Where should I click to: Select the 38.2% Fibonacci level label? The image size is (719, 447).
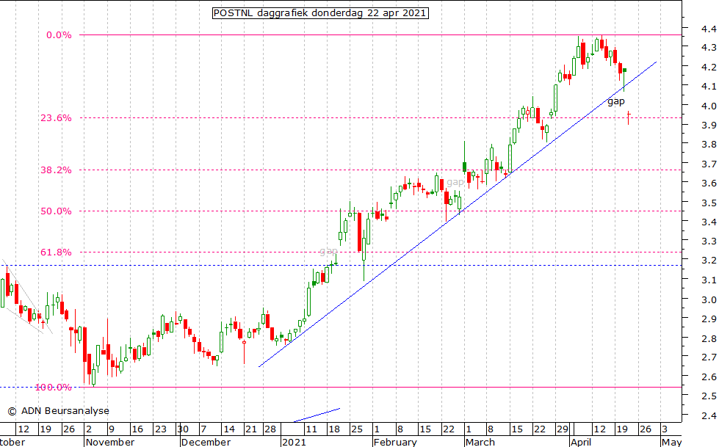[x=56, y=170]
